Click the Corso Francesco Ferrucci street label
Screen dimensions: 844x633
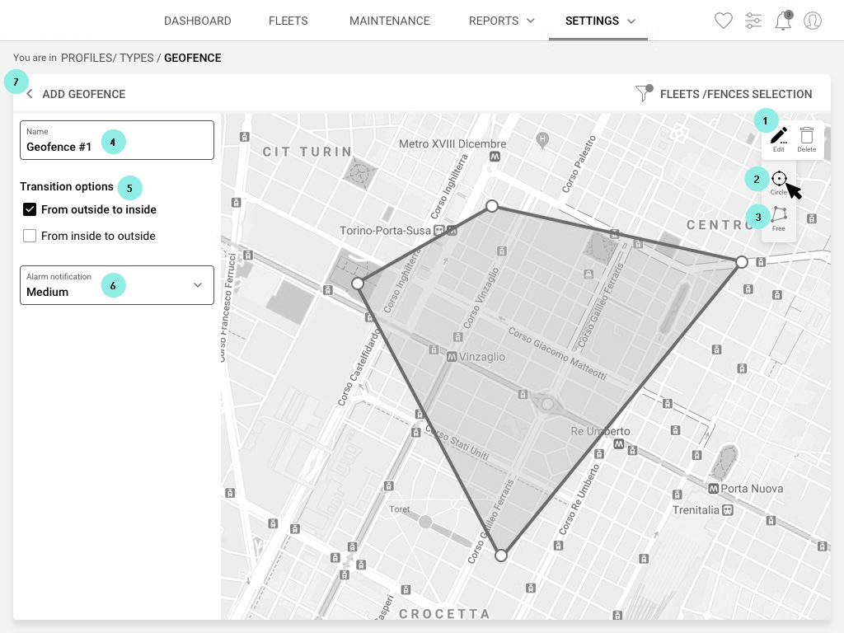pos(227,307)
